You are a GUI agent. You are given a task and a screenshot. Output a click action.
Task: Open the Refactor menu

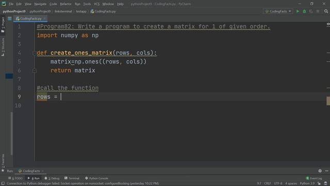point(65,4)
